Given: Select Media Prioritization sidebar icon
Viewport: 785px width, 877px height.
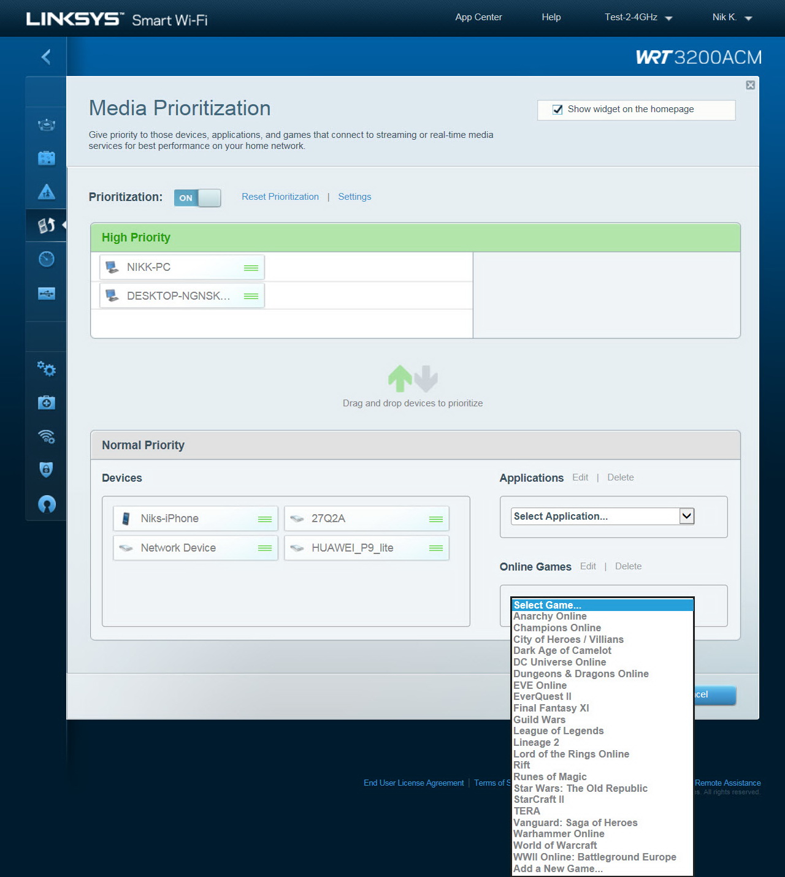Looking at the screenshot, I should pyautogui.click(x=47, y=226).
